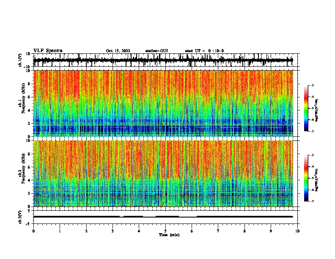Click the "-3" label on ch.1 color scale

pyautogui.click(x=312, y=85)
